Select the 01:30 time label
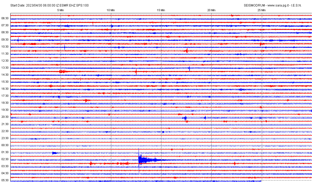 (5, 152)
